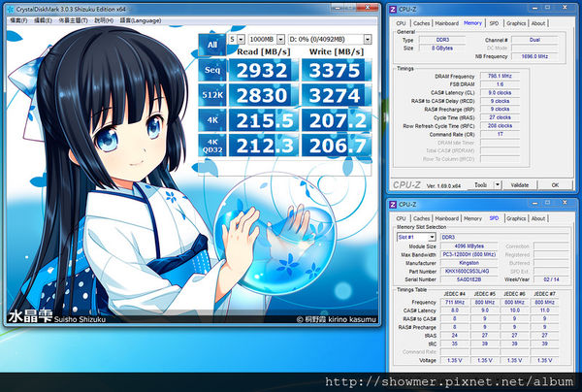582x392 pixels.
Task: Open the Language menu in CrystalDiskMark
Action: [x=141, y=20]
